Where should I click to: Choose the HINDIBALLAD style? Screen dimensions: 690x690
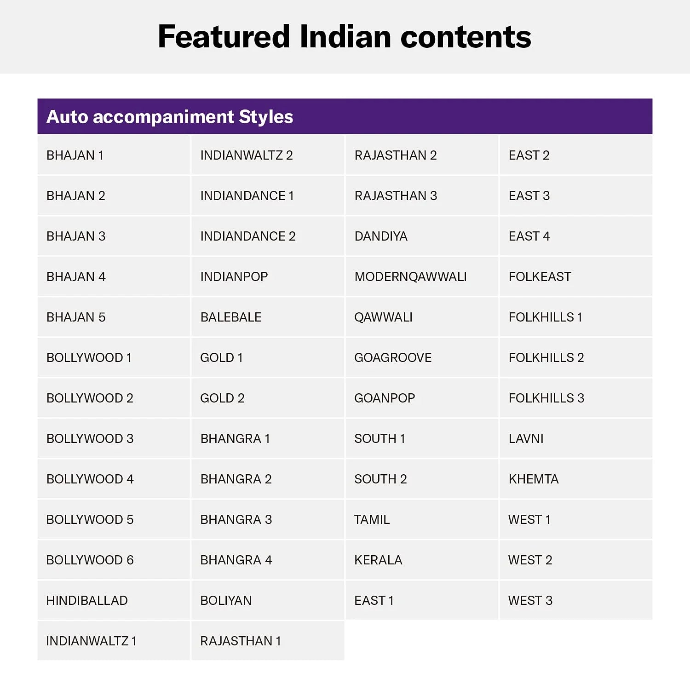tap(87, 601)
